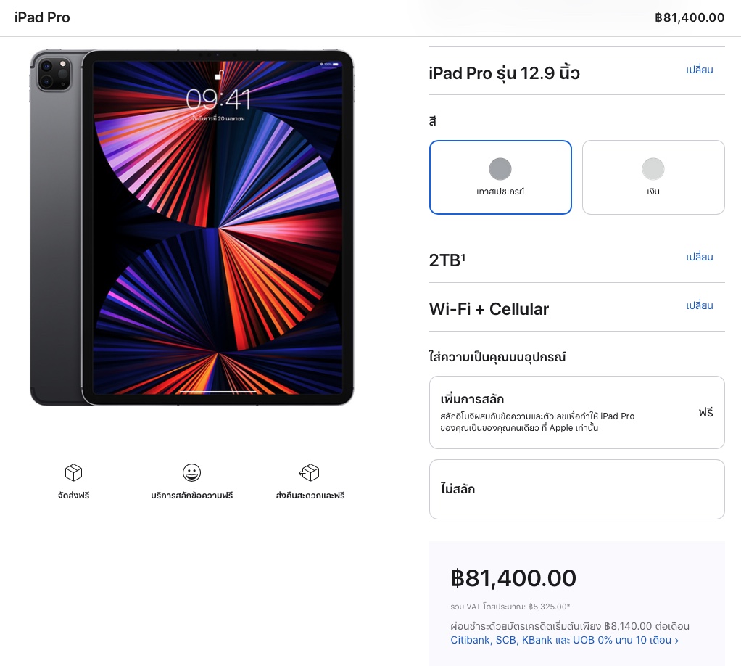The height and width of the screenshot is (666, 741).
Task: Open Citibank, SCB, KBank installment link
Action: click(564, 641)
